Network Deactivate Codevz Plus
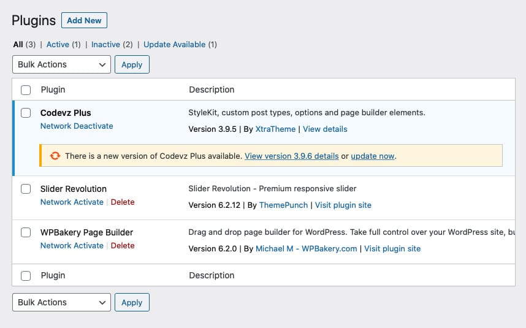Viewport: 526px width, 328px height. click(x=77, y=126)
